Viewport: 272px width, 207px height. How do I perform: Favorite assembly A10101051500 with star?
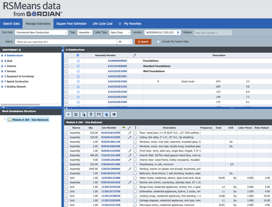pyautogui.click(x=78, y=82)
